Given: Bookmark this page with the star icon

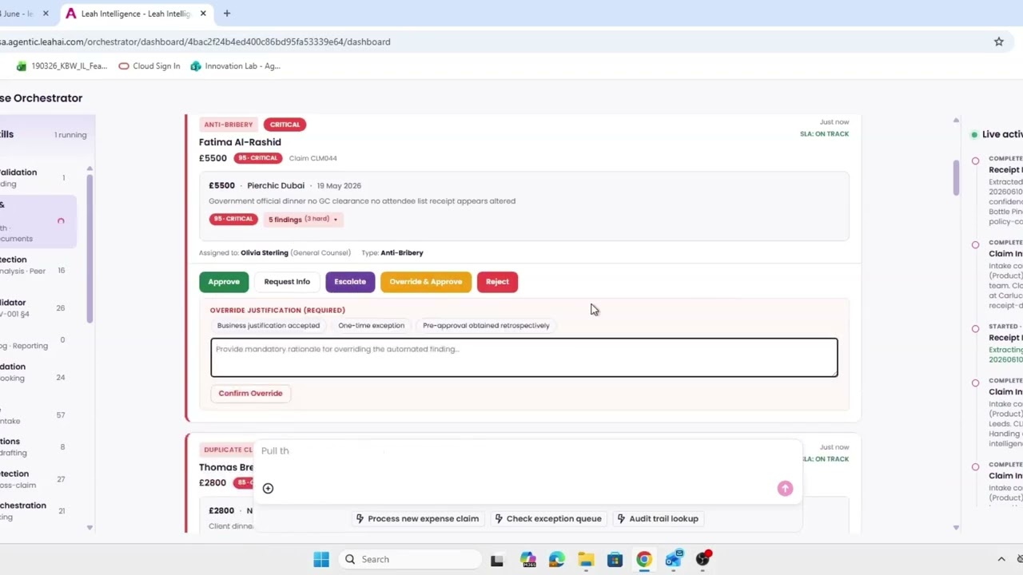Looking at the screenshot, I should pyautogui.click(x=998, y=42).
